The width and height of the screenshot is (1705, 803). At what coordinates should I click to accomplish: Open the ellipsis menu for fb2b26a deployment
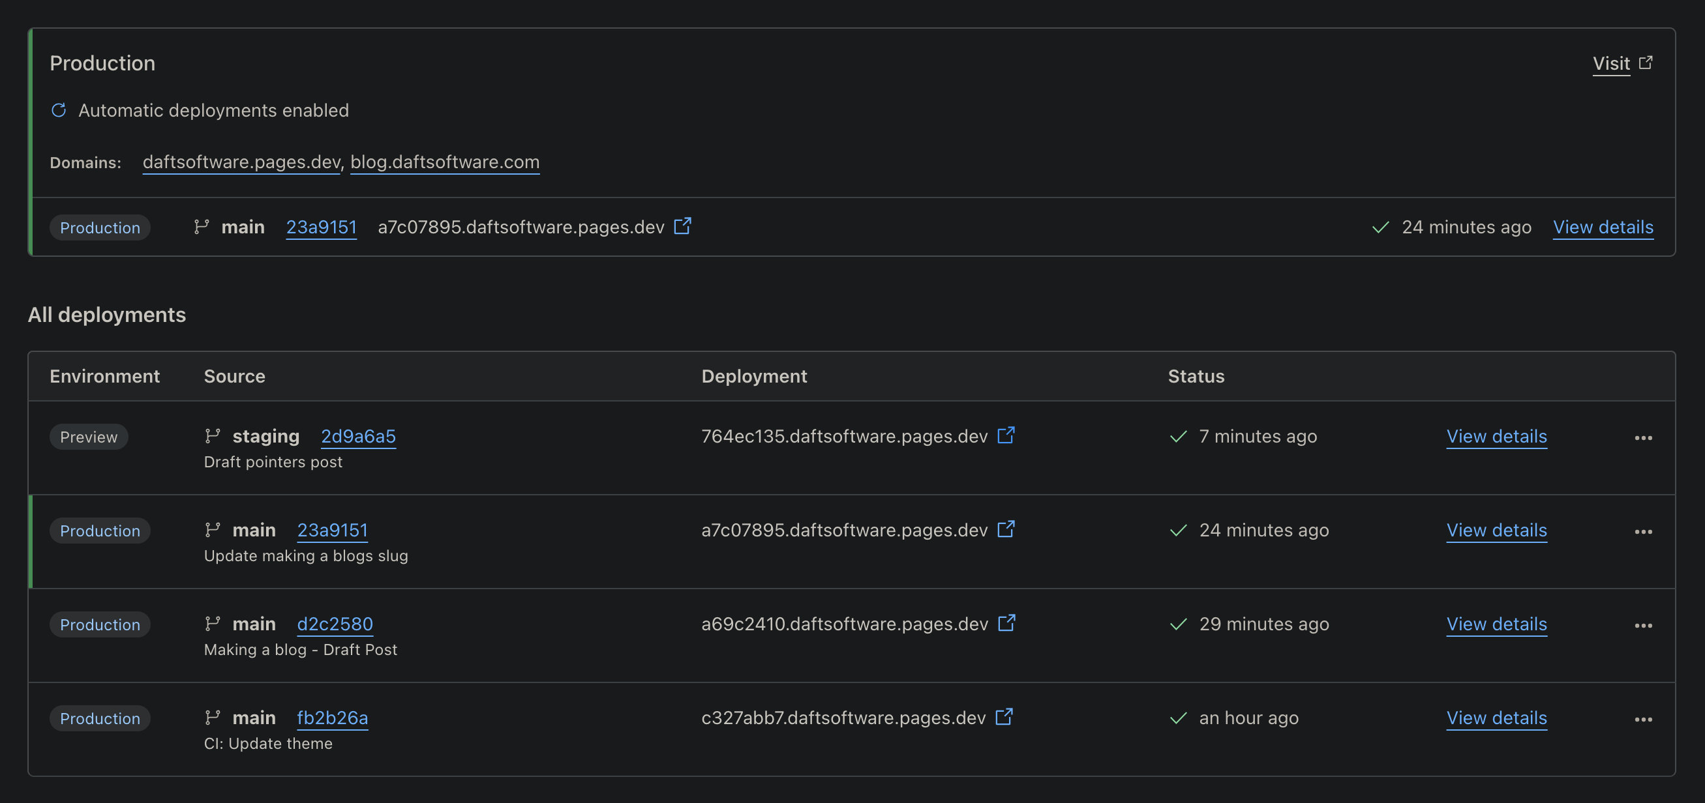tap(1644, 718)
